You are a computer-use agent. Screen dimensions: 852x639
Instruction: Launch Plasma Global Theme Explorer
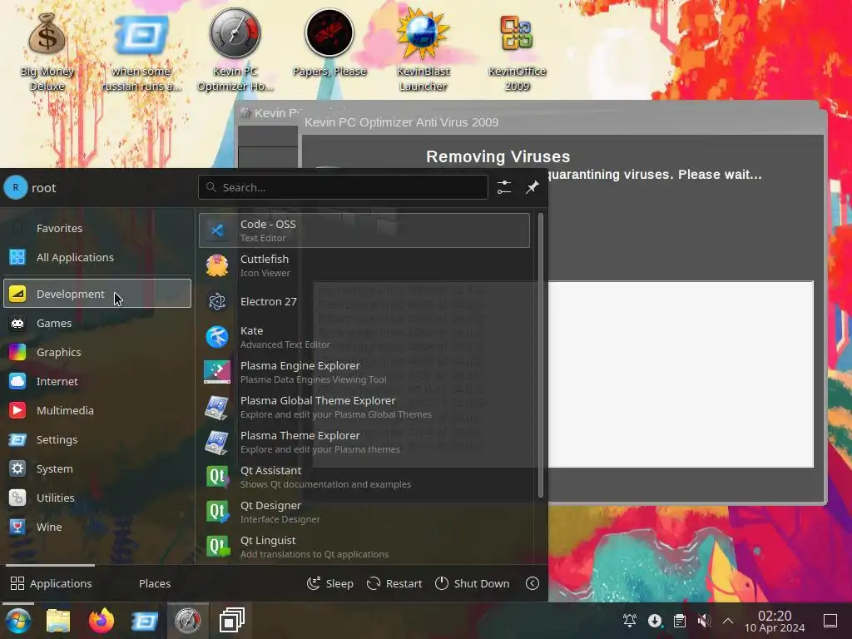point(364,407)
